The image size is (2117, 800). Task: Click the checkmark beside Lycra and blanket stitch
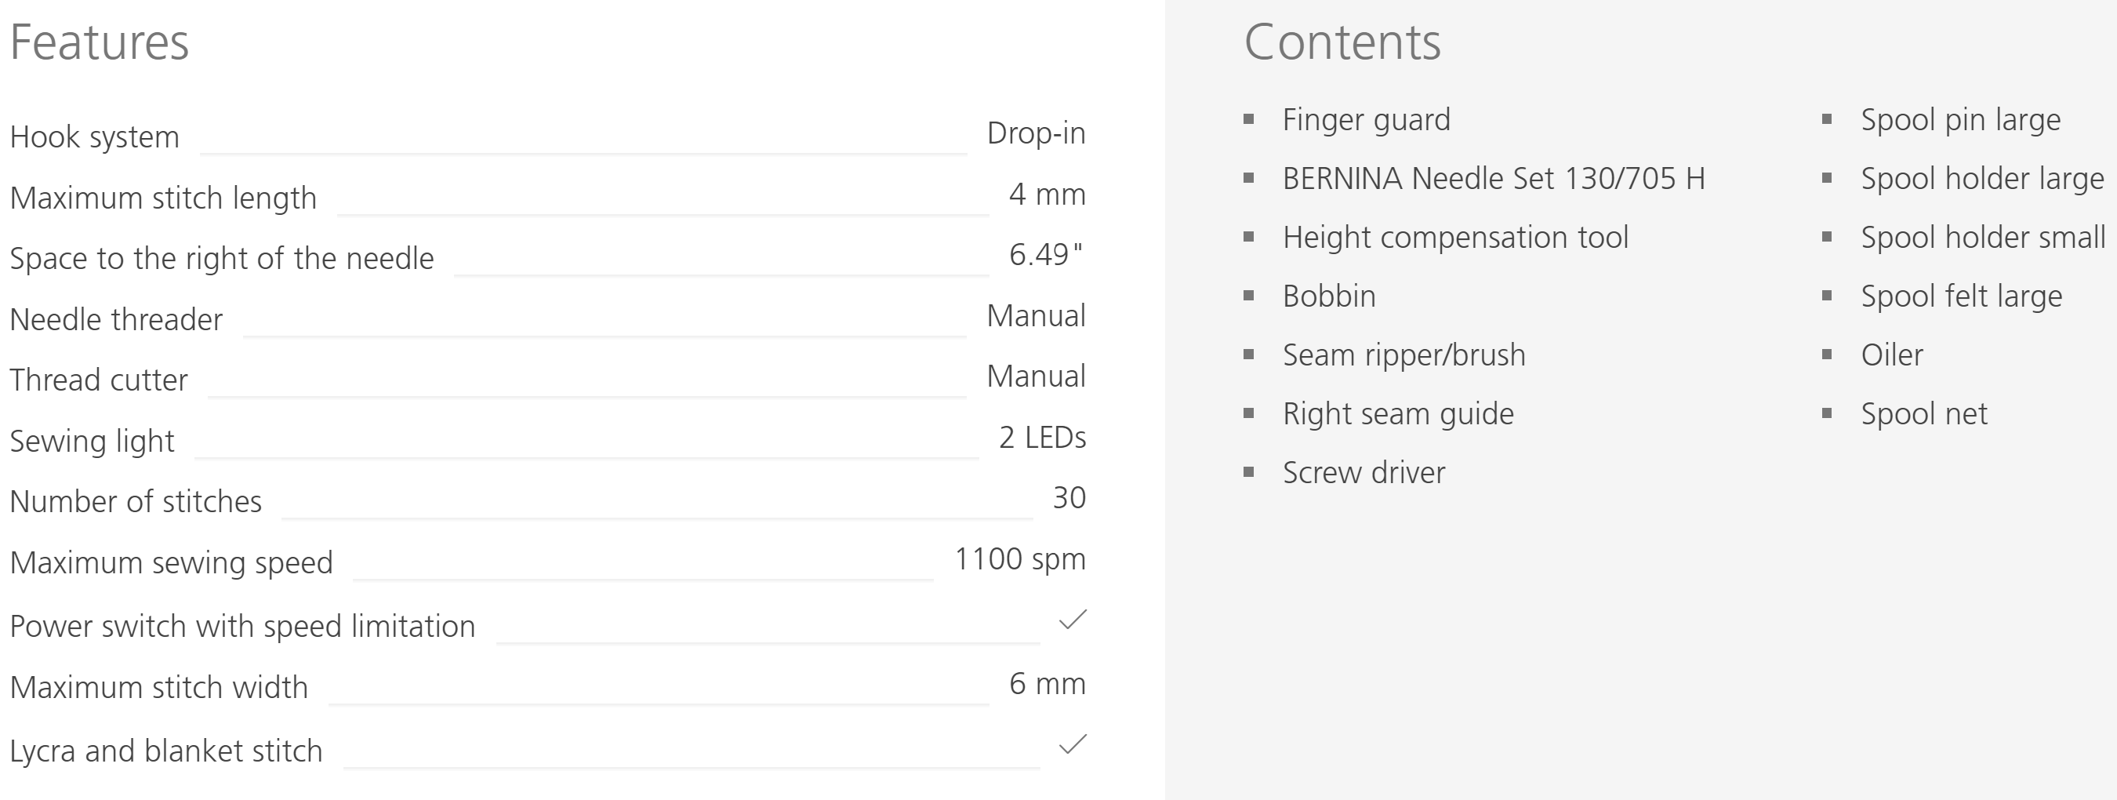(x=1073, y=744)
